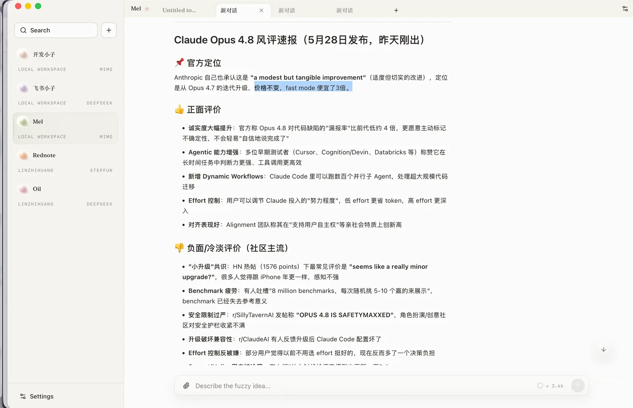The image size is (633, 408).
Task: Click the thumbs-down emoji beside 负面/冷淡评价
Action: (x=179, y=247)
